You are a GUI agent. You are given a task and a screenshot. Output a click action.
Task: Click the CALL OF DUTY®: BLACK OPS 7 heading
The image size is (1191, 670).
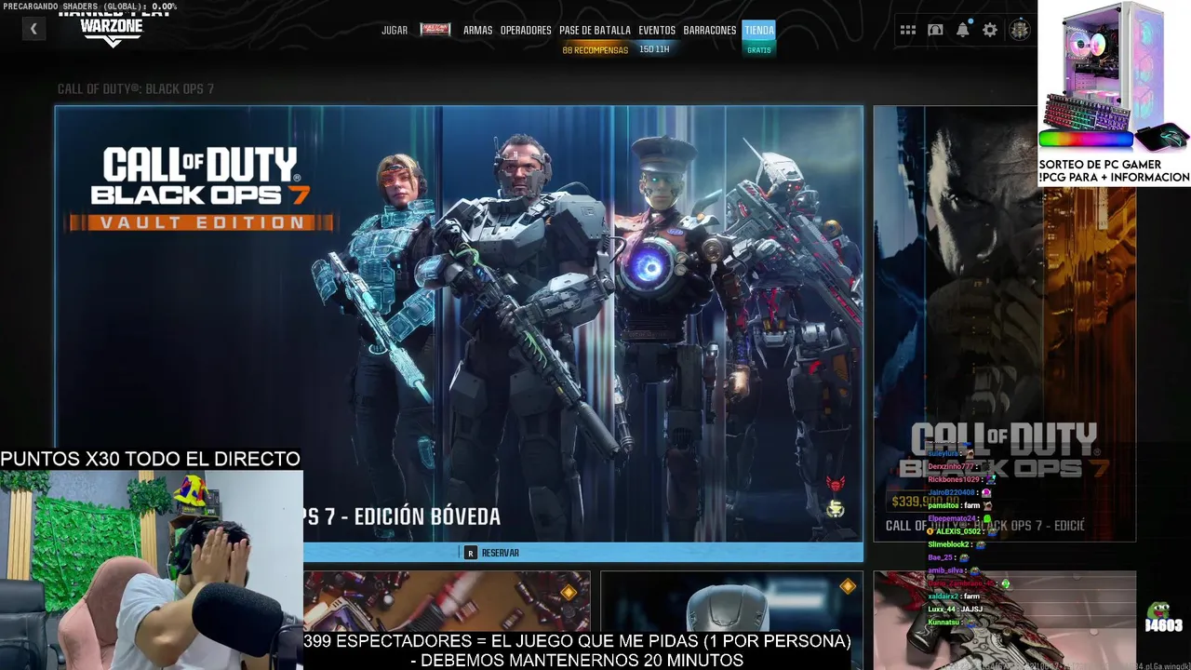(x=136, y=89)
